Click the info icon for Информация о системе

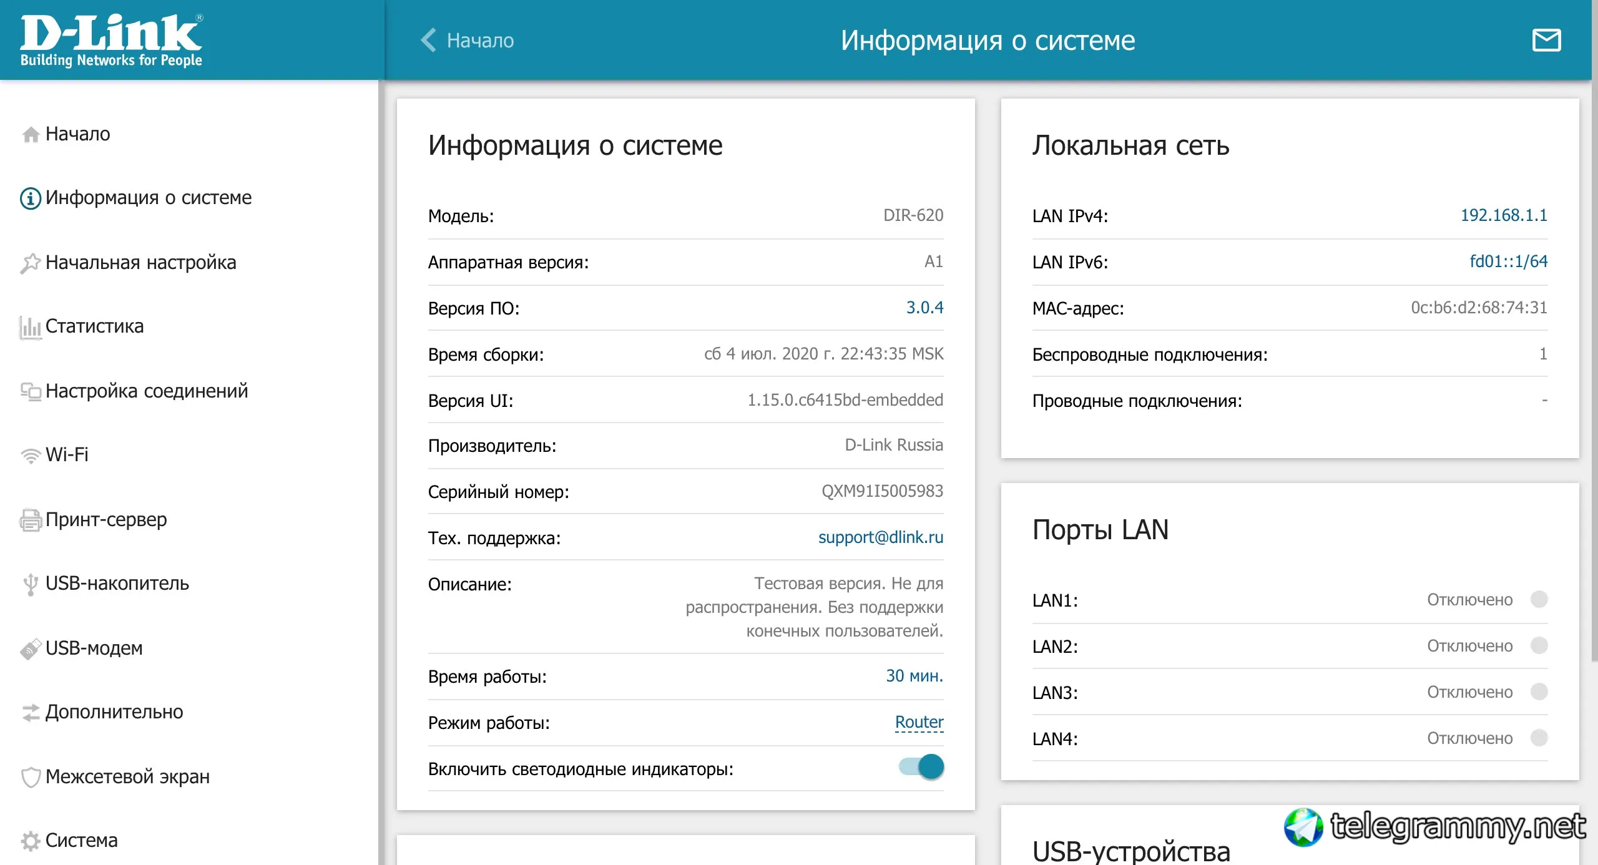(x=31, y=198)
